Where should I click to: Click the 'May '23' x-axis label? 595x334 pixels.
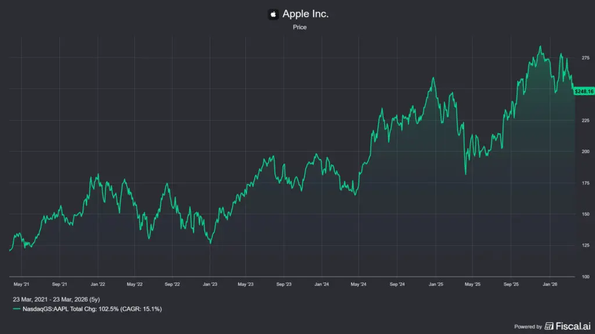246,284
